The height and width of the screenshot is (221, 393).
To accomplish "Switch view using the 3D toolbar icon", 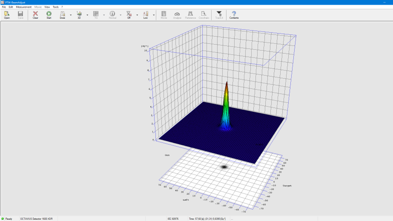I will click(x=79, y=15).
